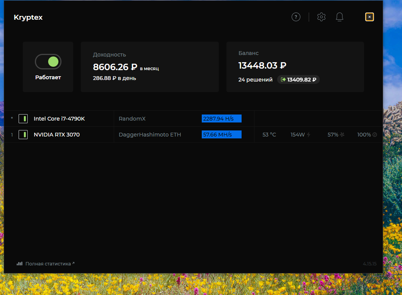Click the fan icon next to 57%
402x295 pixels.
click(342, 135)
